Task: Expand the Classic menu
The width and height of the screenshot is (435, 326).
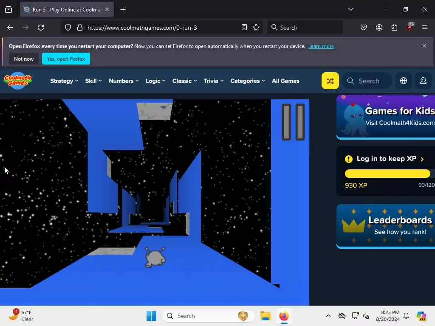Action: click(184, 81)
